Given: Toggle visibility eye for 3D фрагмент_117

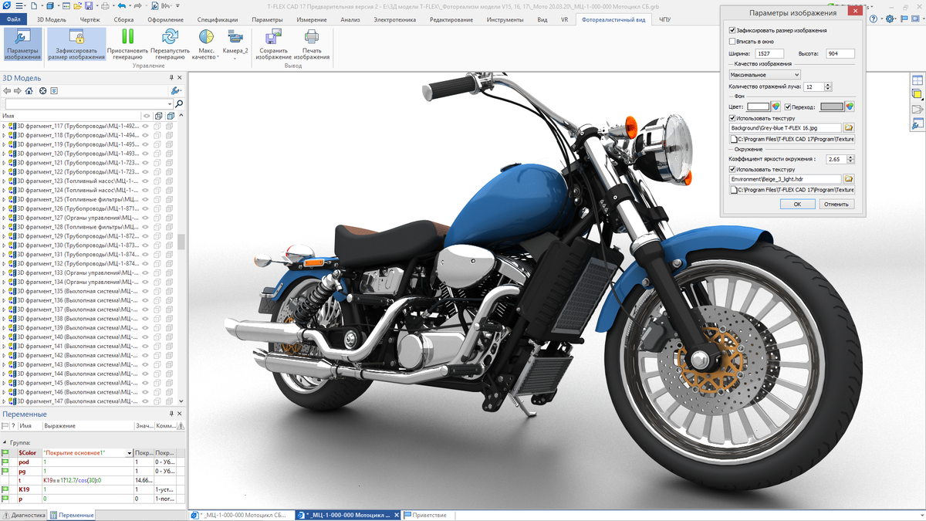Looking at the screenshot, I should pyautogui.click(x=145, y=126).
